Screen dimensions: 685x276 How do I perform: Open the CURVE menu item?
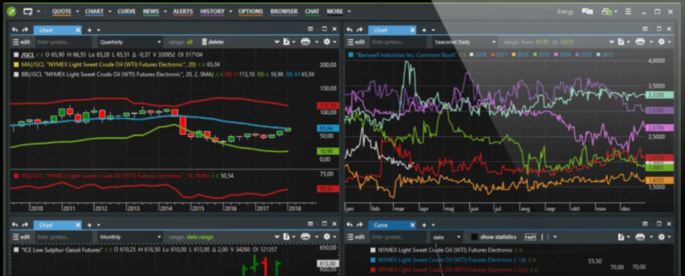click(x=126, y=11)
